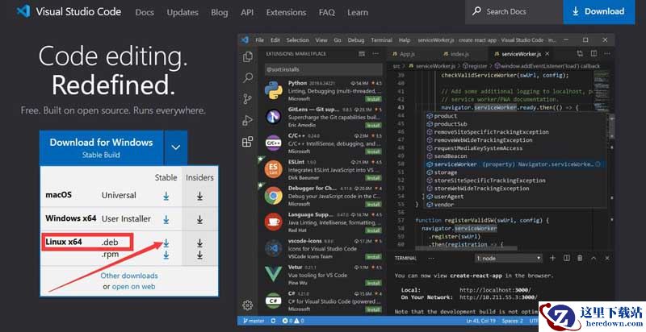The width and height of the screenshot is (646, 332).
Task: Open the terminal selector dropdown '1: node'
Action: (509, 258)
